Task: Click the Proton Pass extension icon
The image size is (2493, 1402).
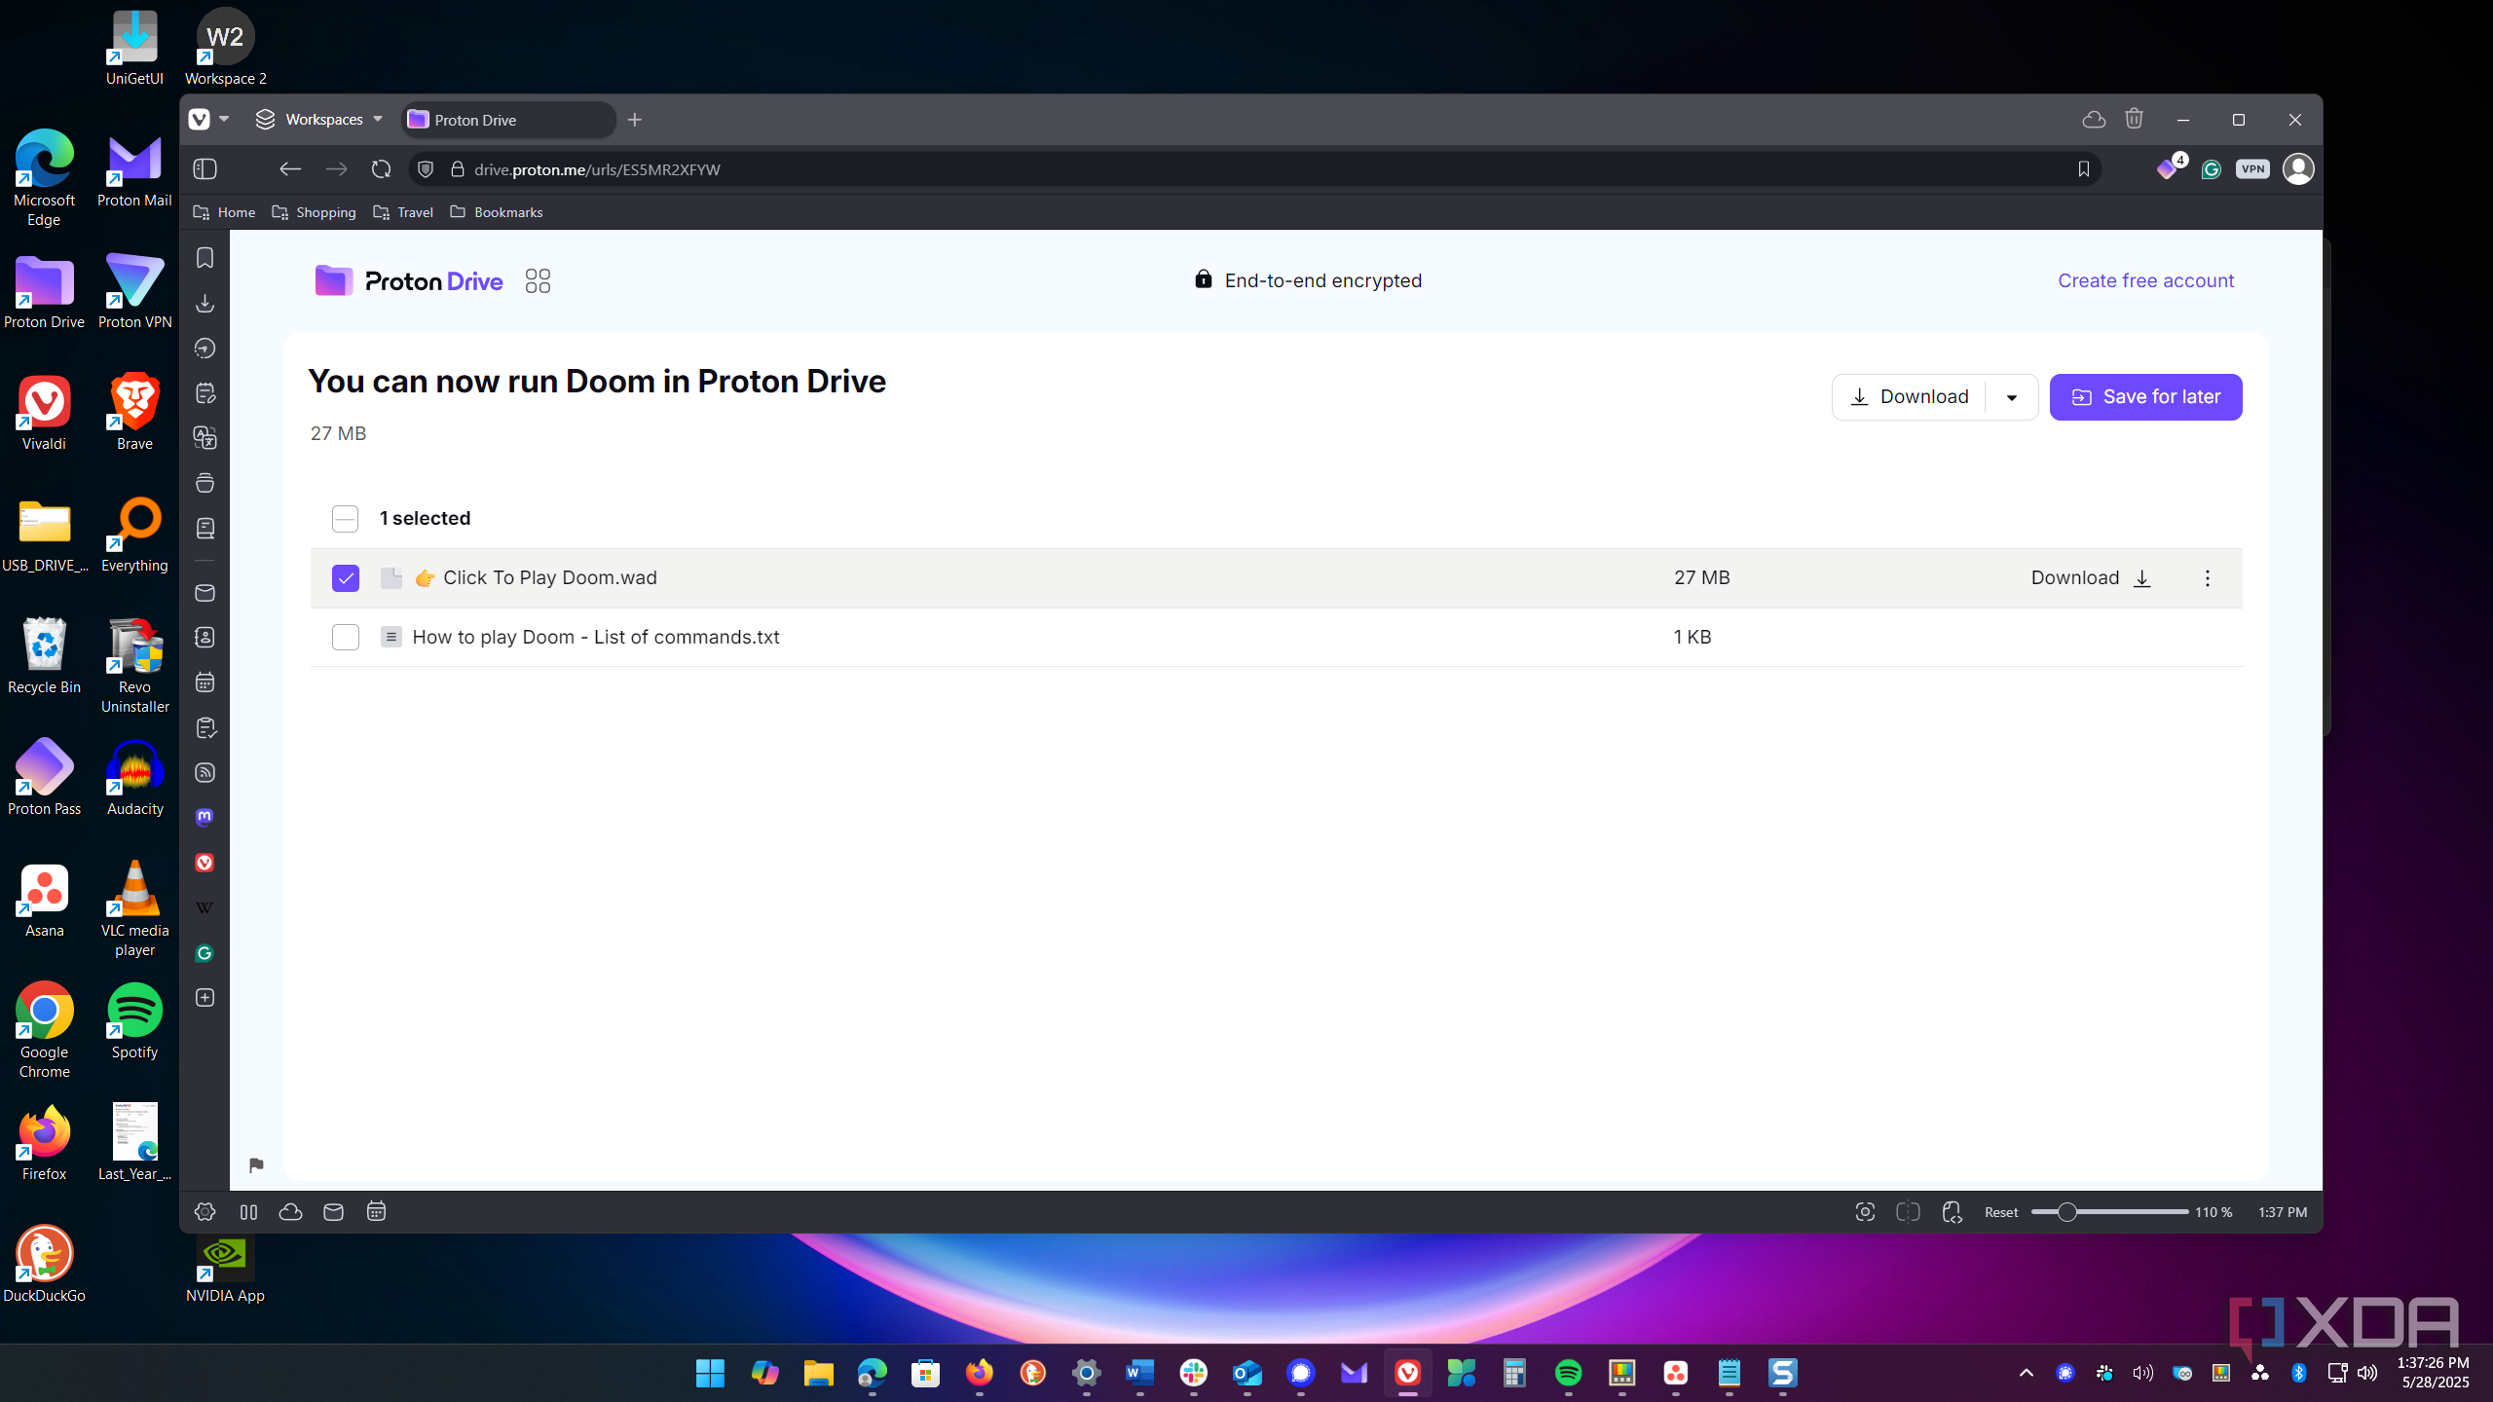Action: (x=2167, y=169)
